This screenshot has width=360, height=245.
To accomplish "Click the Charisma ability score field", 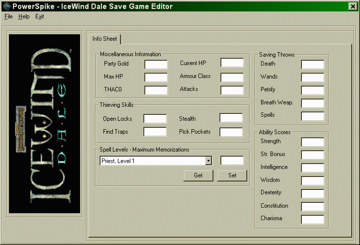I will [312, 219].
